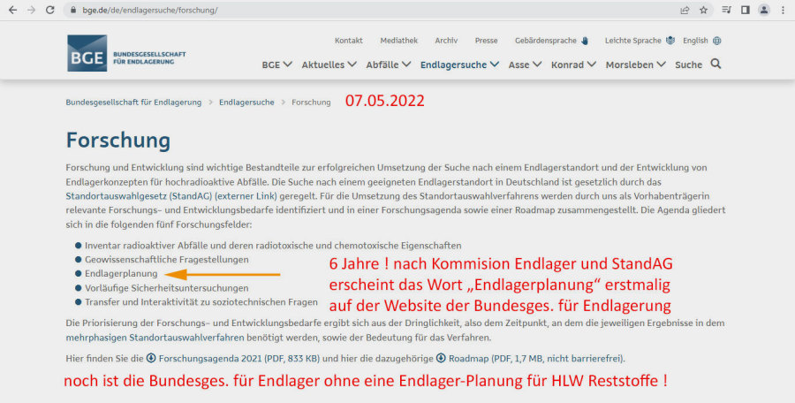
Task: Open the Presse menu item
Action: point(486,41)
